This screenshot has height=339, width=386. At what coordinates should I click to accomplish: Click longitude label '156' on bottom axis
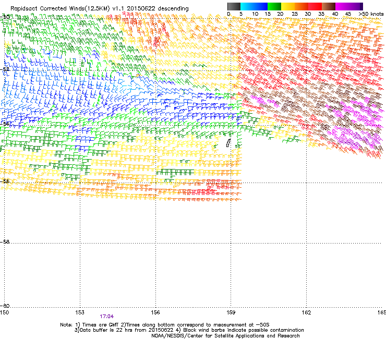(155, 312)
